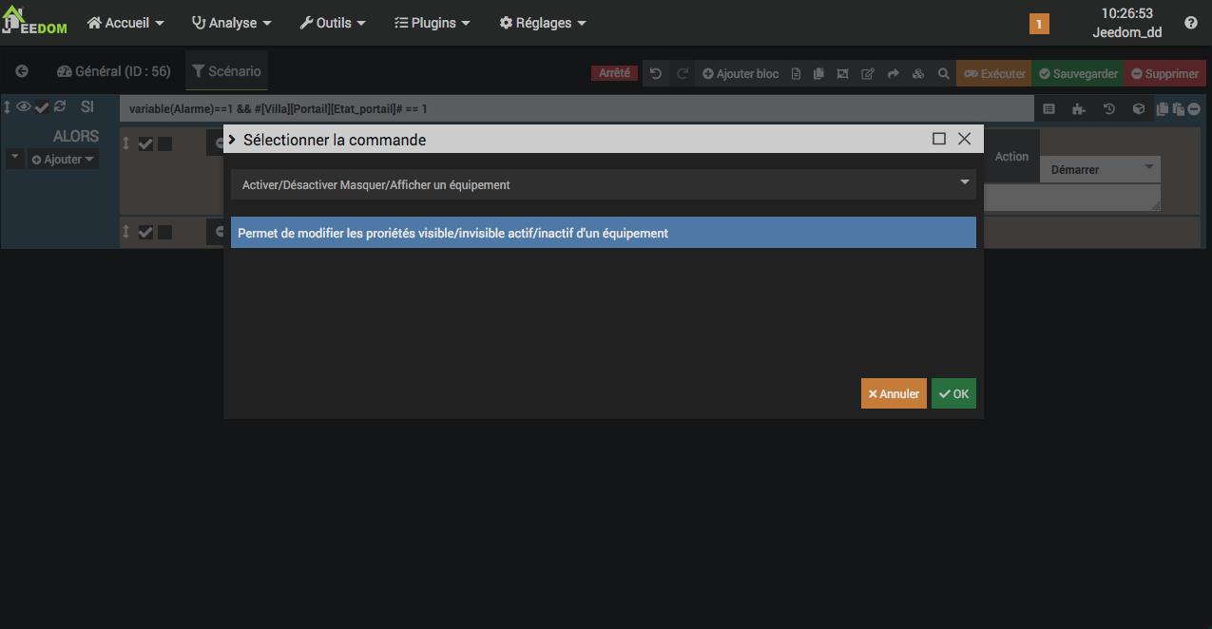Expand the Activer/Désactiver Masquer/Afficher dropdown
Screen dimensions: 1212x629
tap(603, 184)
